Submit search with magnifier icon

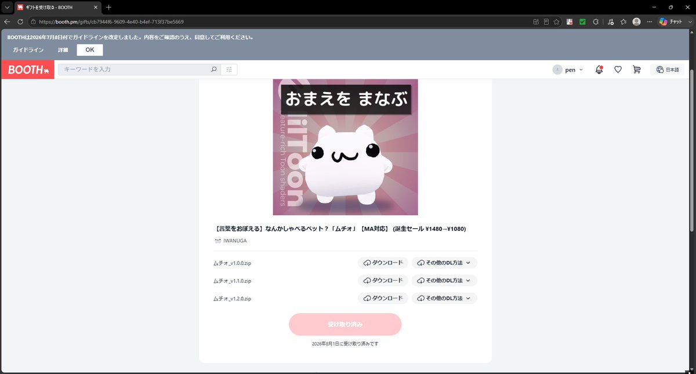point(214,70)
